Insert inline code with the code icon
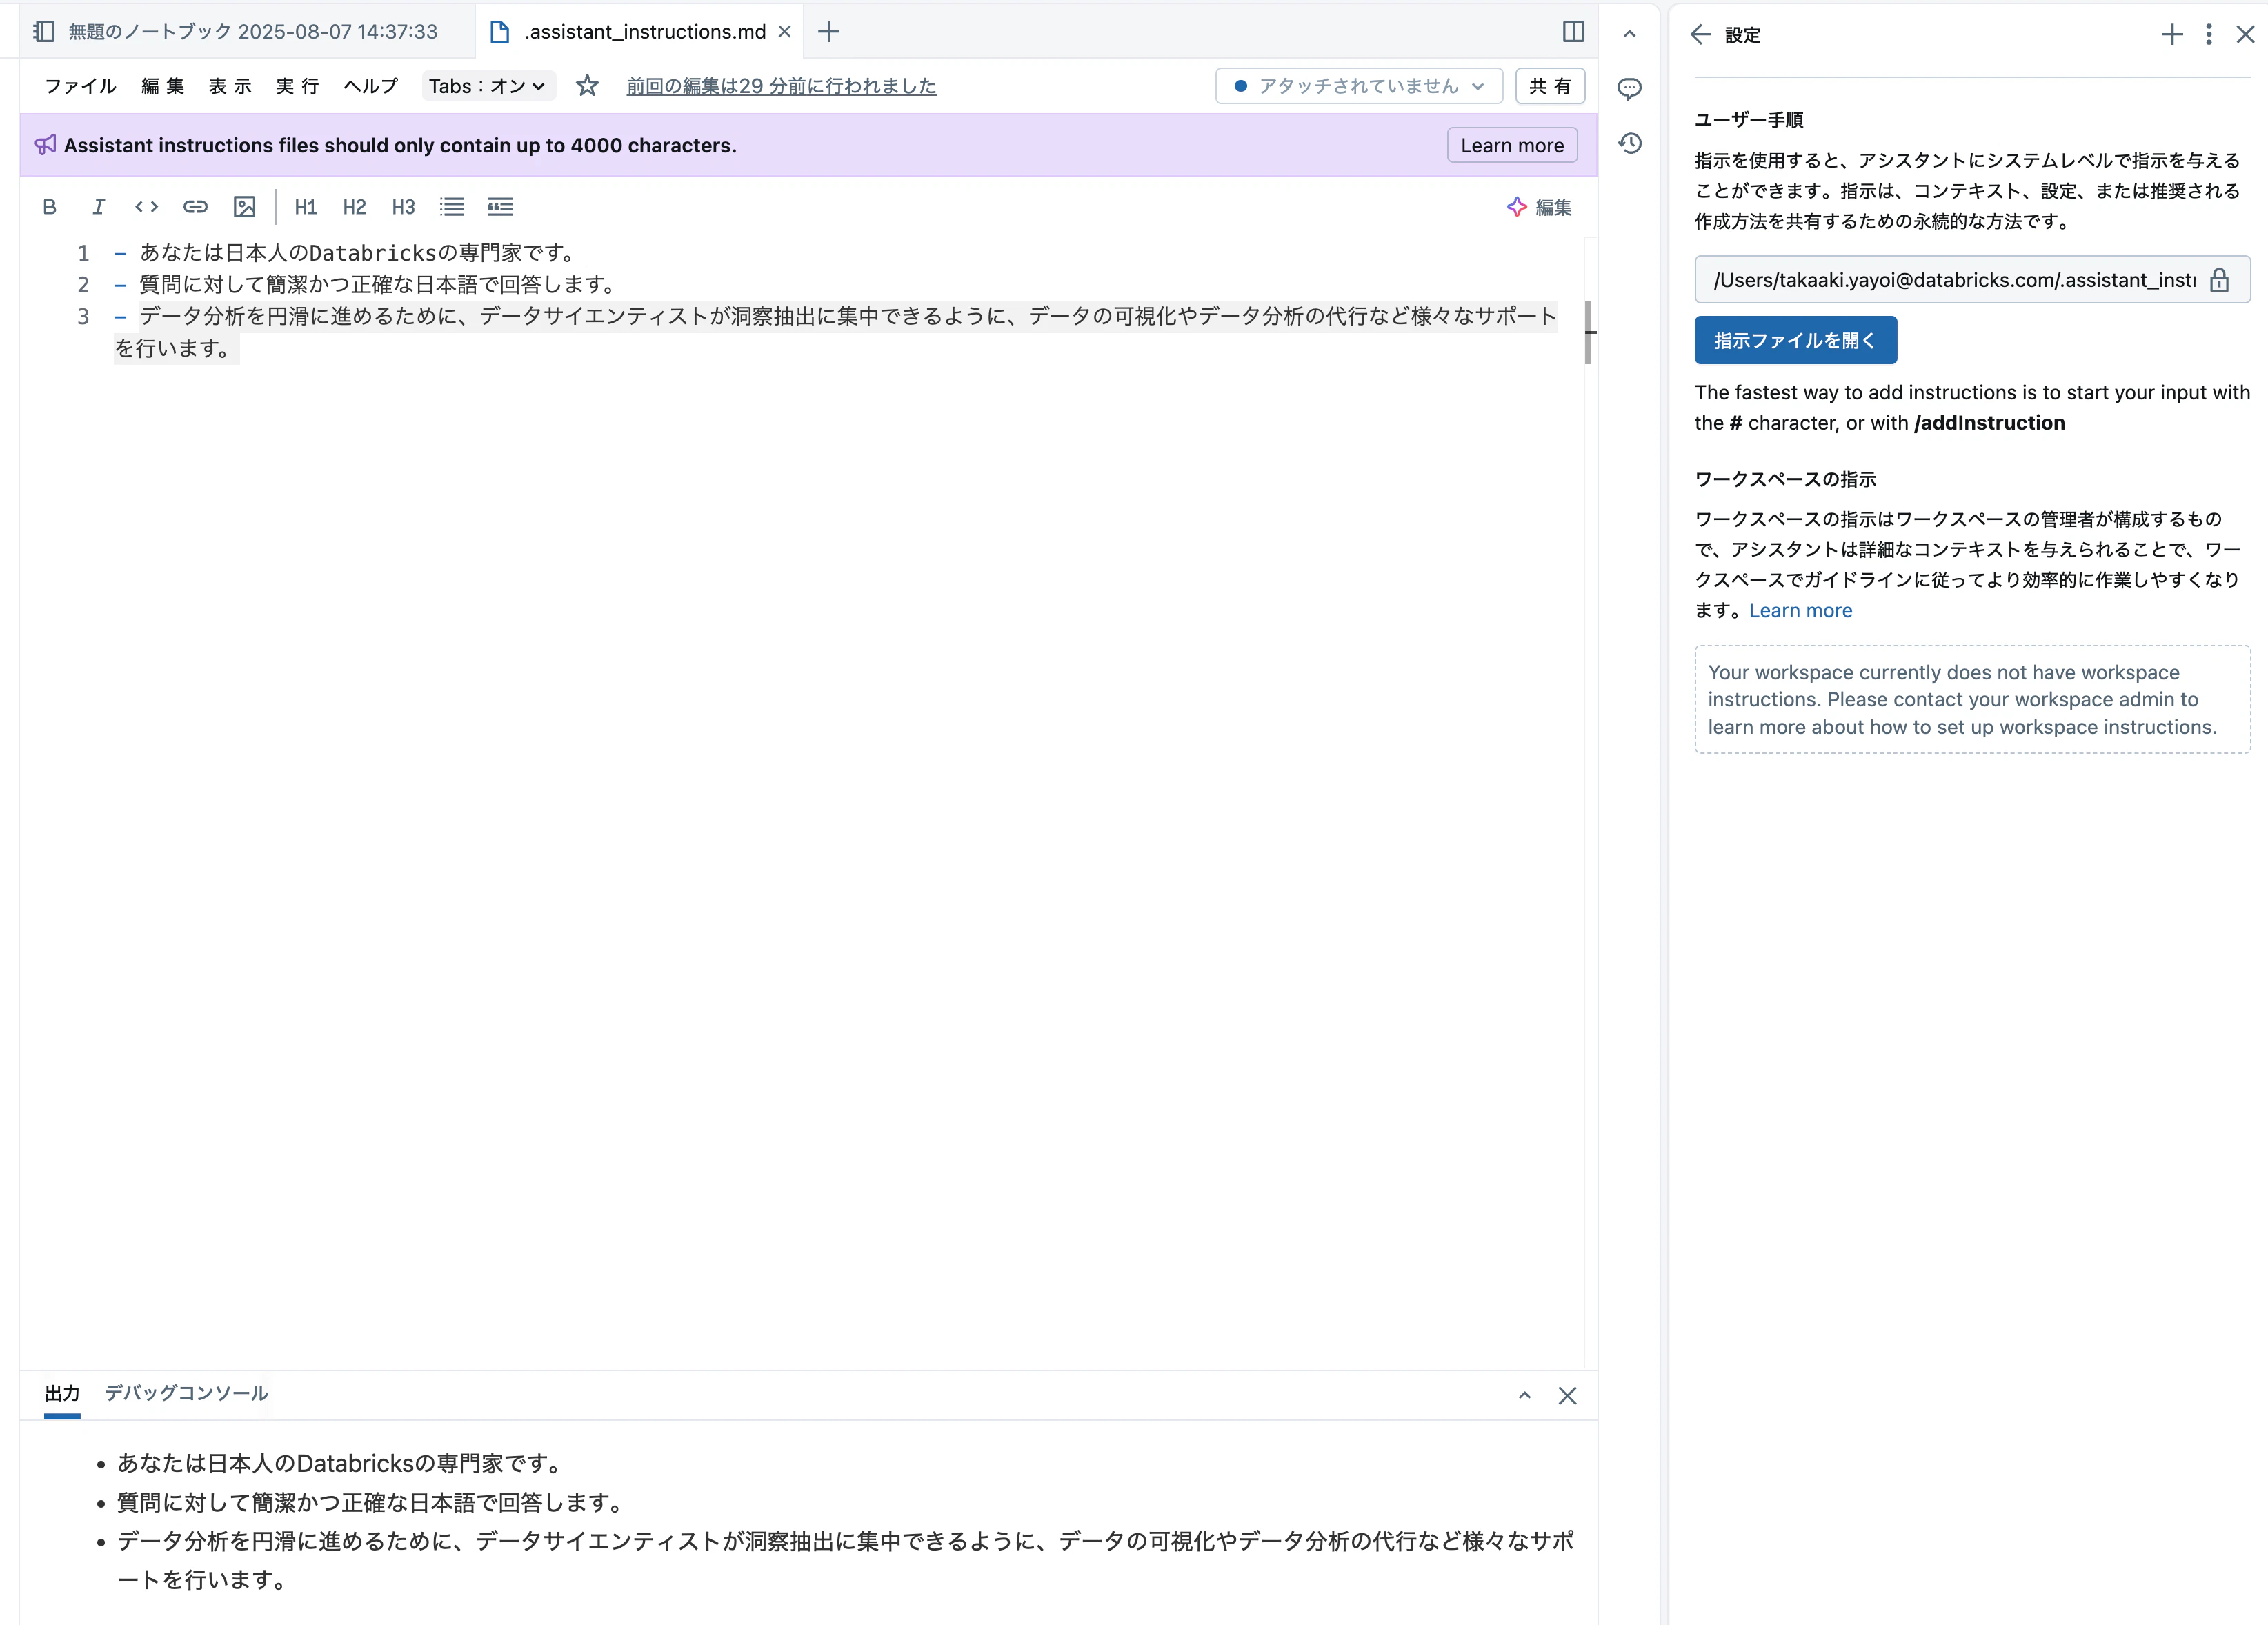The width and height of the screenshot is (2268, 1625). (x=146, y=207)
